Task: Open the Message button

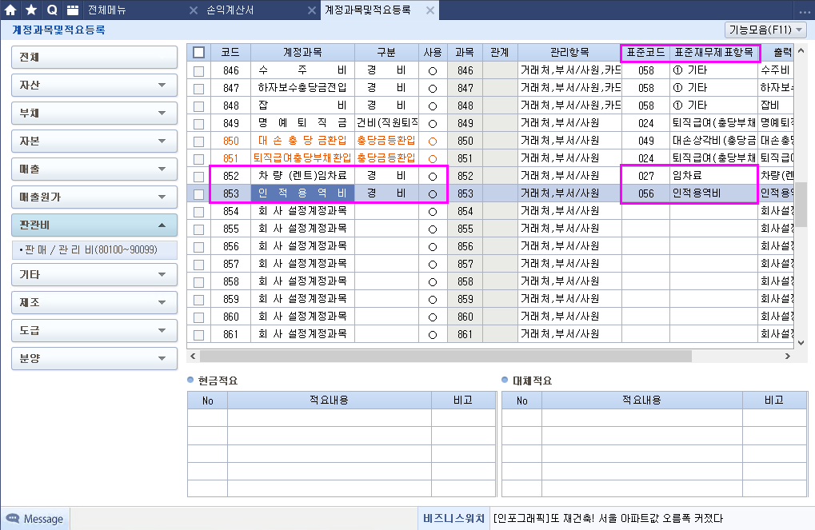Action: [35, 519]
